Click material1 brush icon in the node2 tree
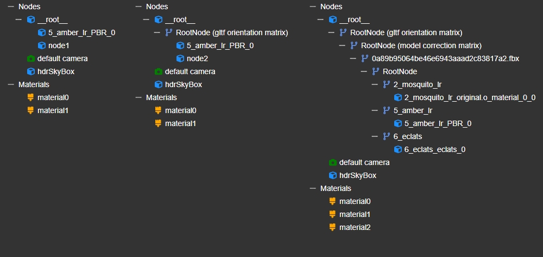Screen dimensions: 543x257 tap(158, 123)
